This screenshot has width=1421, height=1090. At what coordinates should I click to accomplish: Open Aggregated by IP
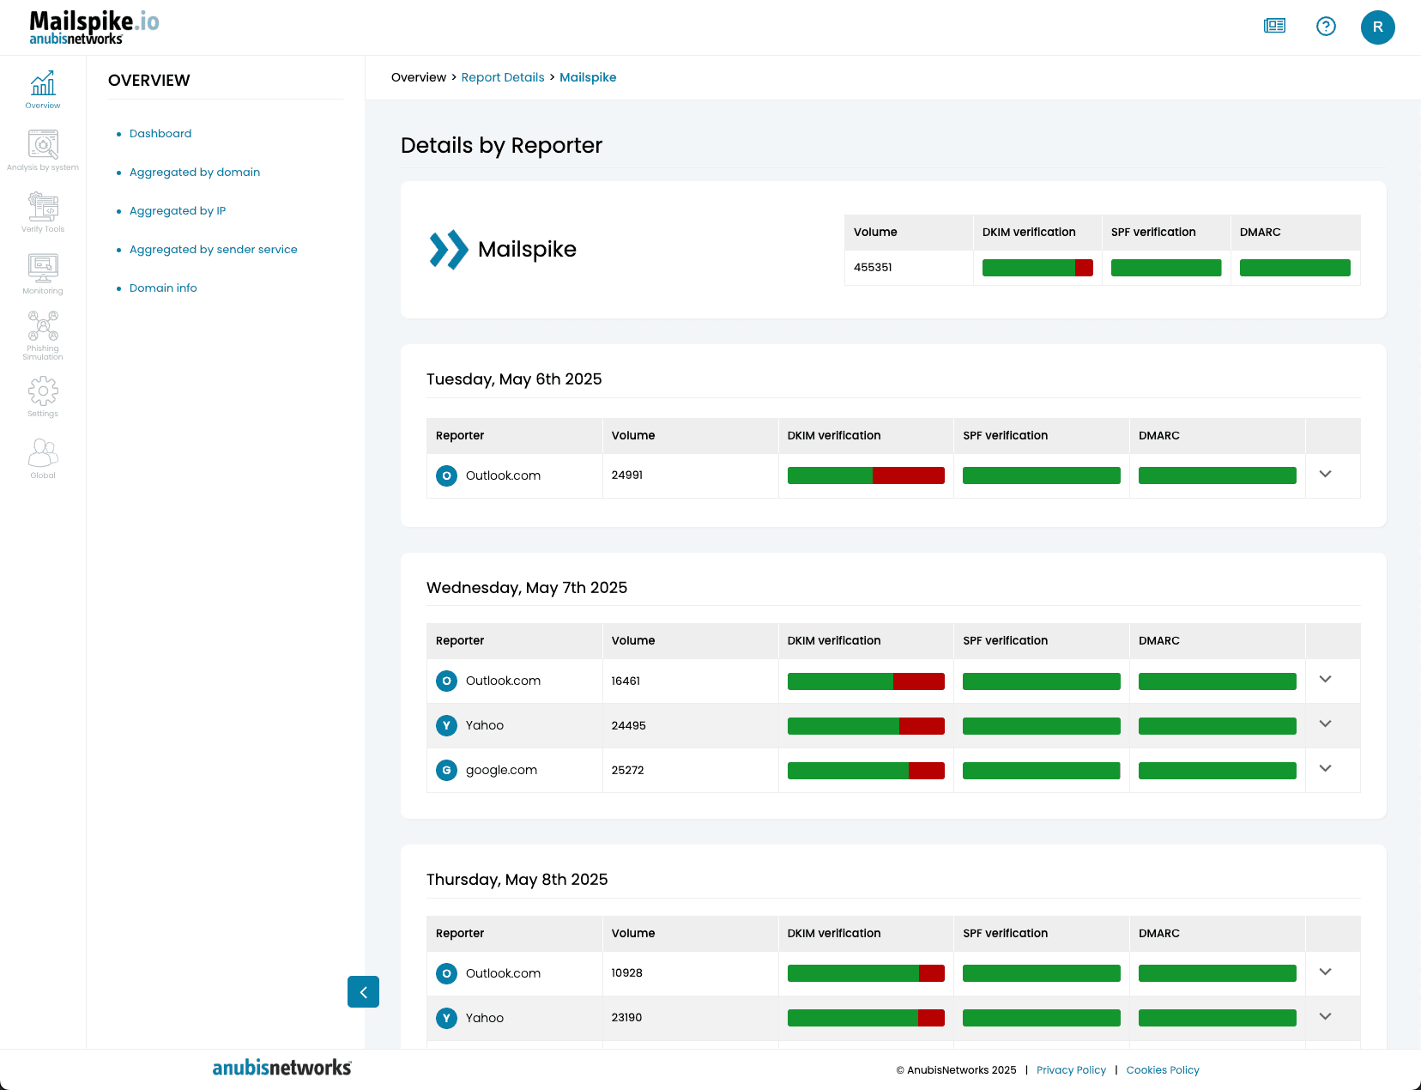click(178, 211)
